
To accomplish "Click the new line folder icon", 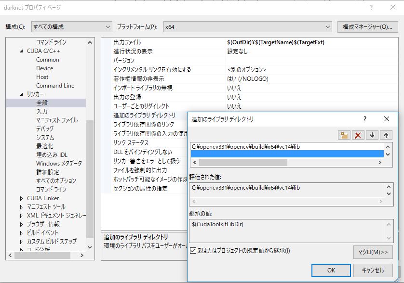I will [344, 135].
